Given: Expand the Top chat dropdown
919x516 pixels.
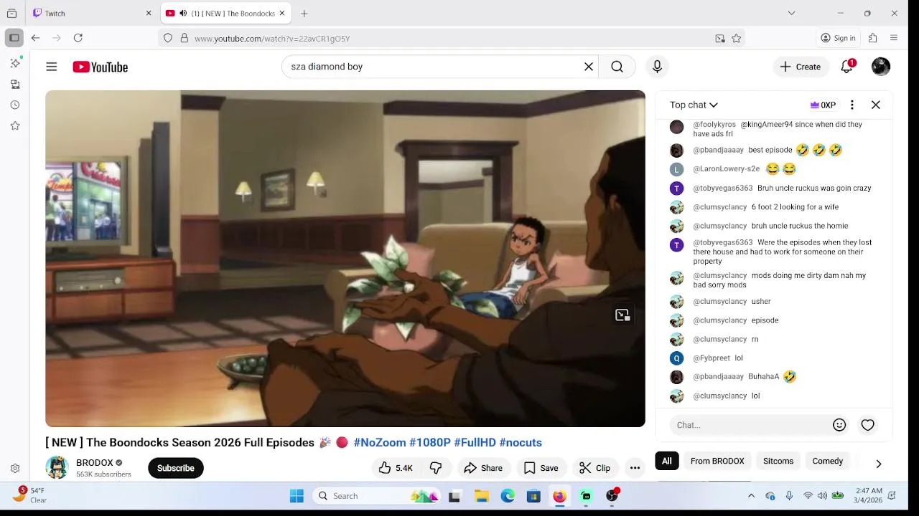Looking at the screenshot, I should [694, 105].
